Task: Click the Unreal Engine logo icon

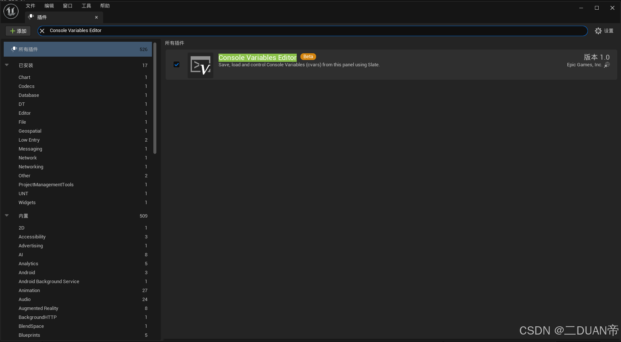Action: click(11, 11)
